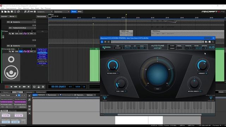
Task: Open the Input Type dropdown in Auto-Tune
Action: tap(128, 48)
